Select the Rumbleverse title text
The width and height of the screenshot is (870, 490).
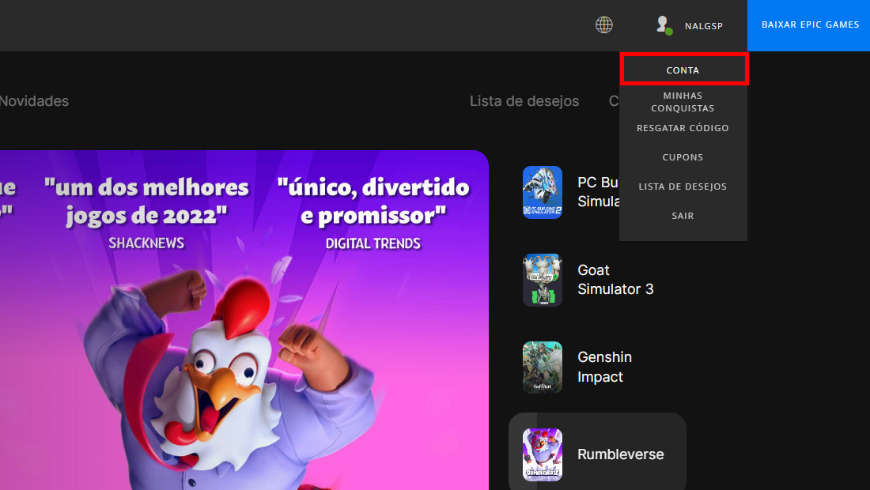pos(621,454)
